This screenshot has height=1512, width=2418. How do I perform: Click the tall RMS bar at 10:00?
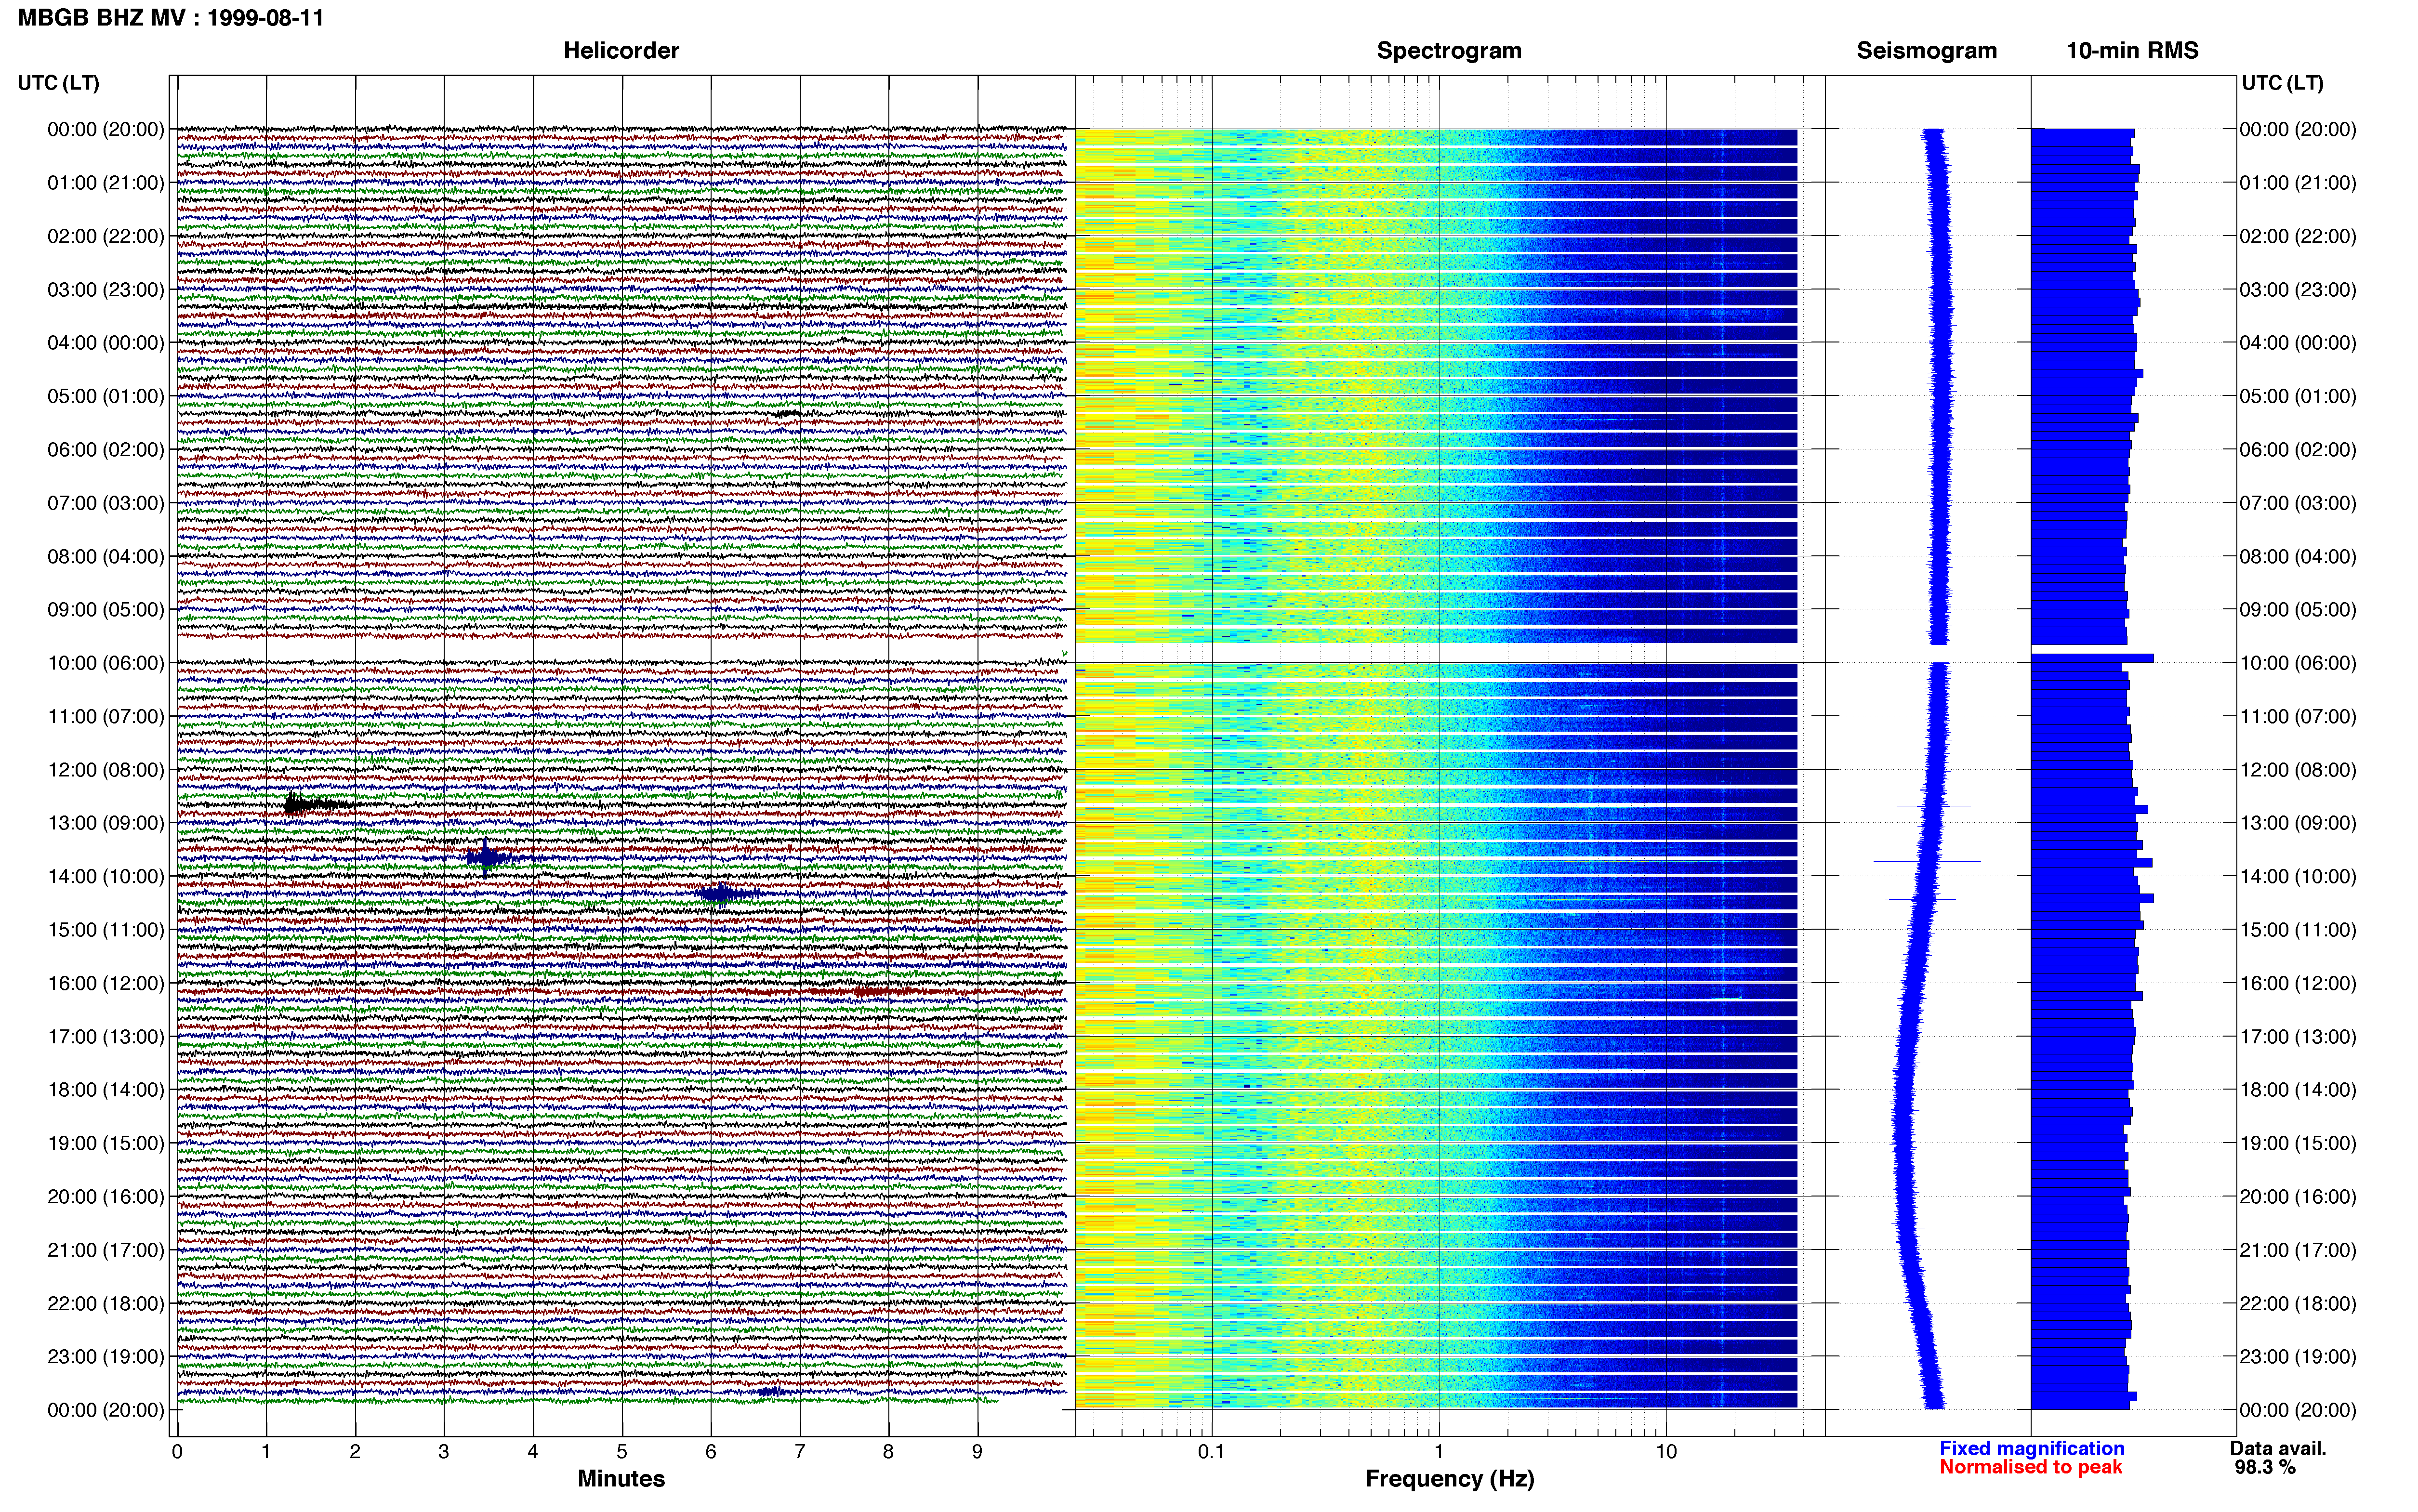pyautogui.click(x=2092, y=658)
